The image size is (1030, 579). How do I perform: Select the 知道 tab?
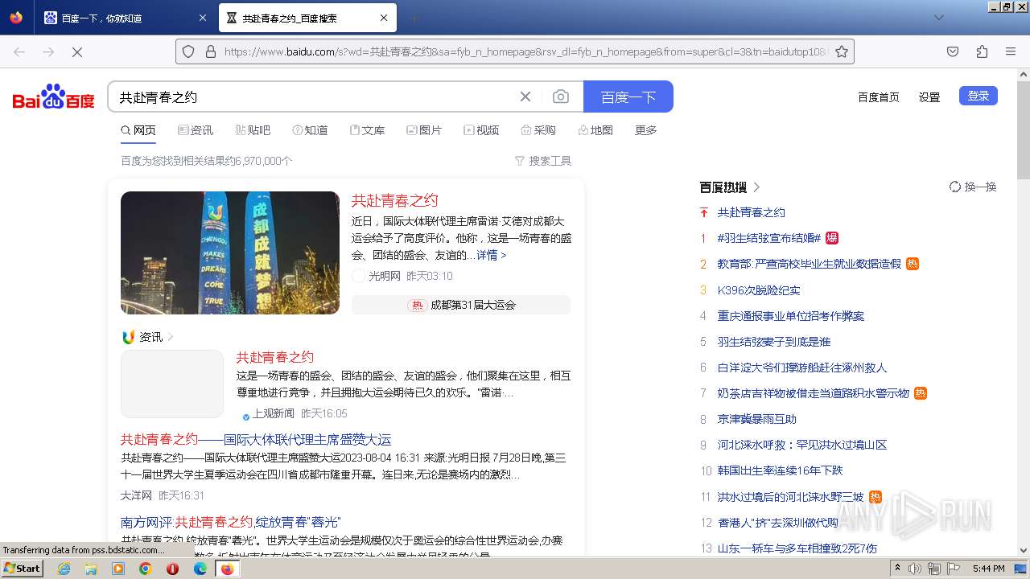pyautogui.click(x=310, y=130)
